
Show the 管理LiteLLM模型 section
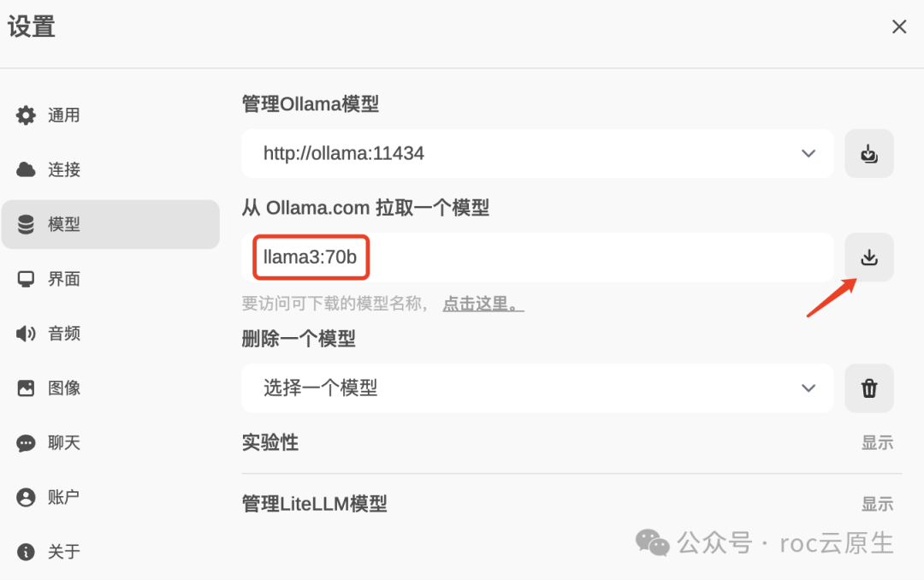[x=877, y=504]
